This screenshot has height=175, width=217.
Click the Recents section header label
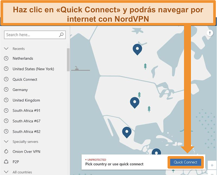tap(19, 49)
